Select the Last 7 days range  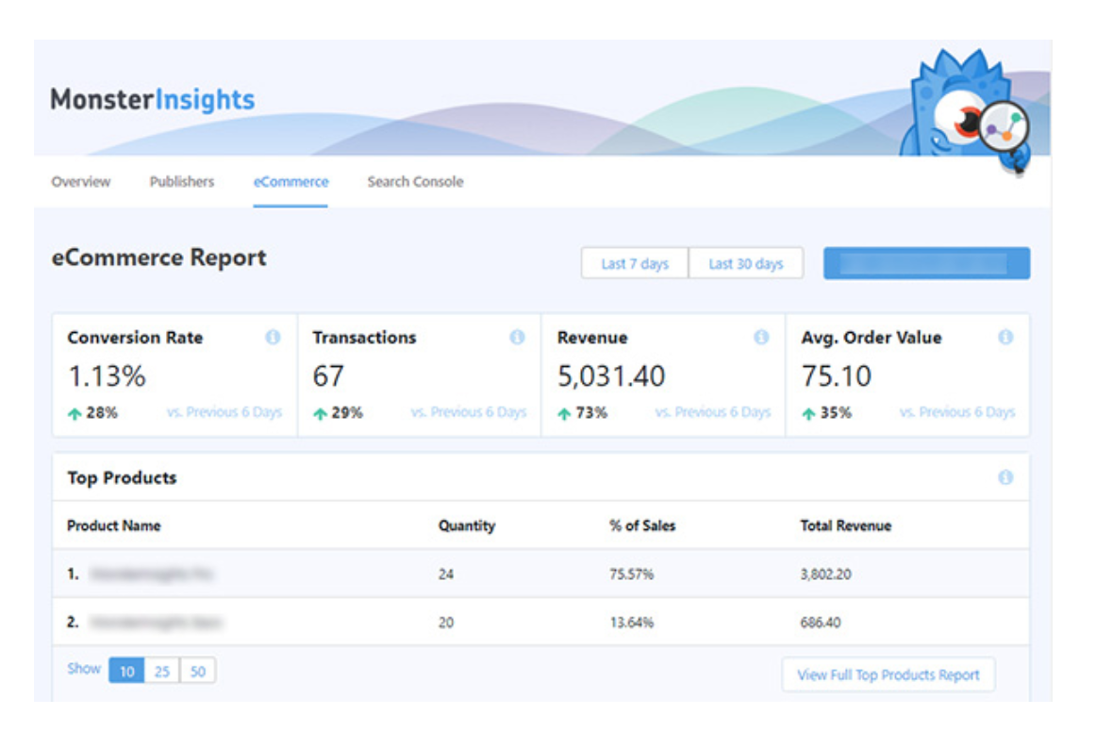[635, 264]
